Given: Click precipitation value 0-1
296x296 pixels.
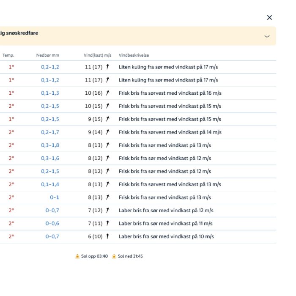Looking at the screenshot, I should coord(55,197).
